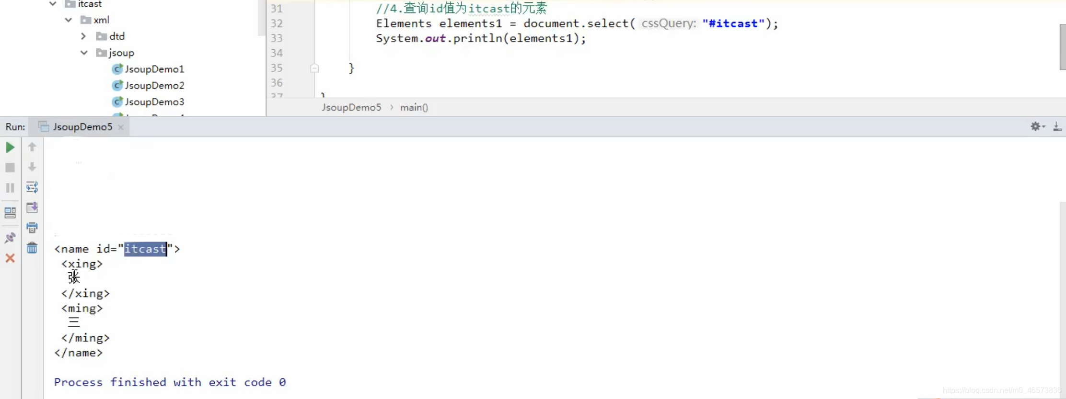Expand the dtd folder
The image size is (1066, 399).
point(84,36)
